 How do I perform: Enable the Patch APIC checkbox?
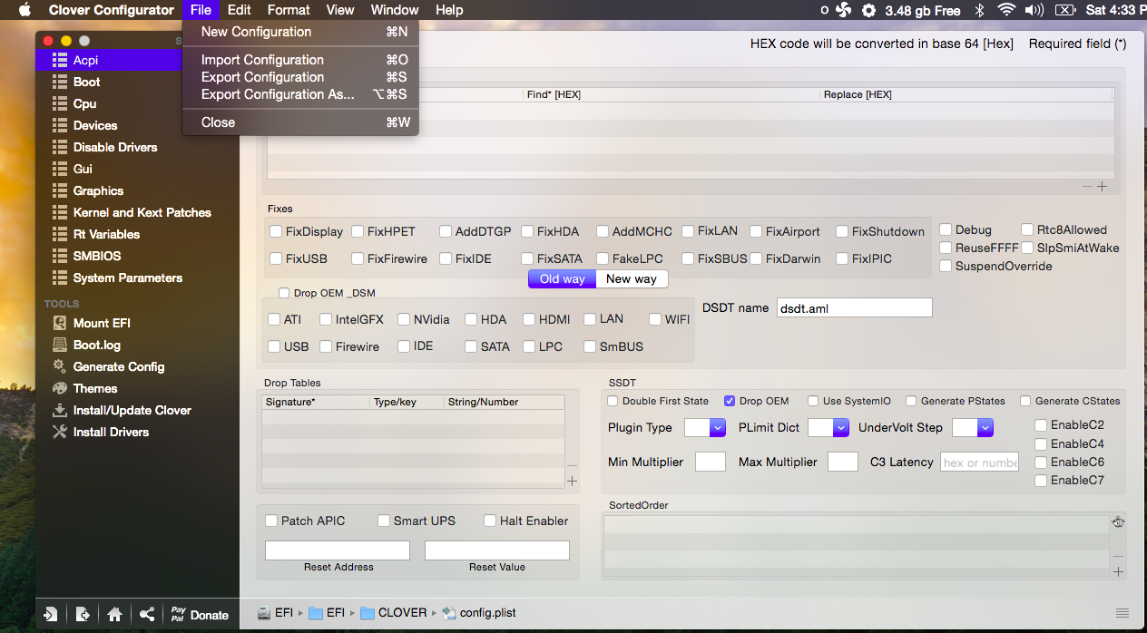(271, 521)
